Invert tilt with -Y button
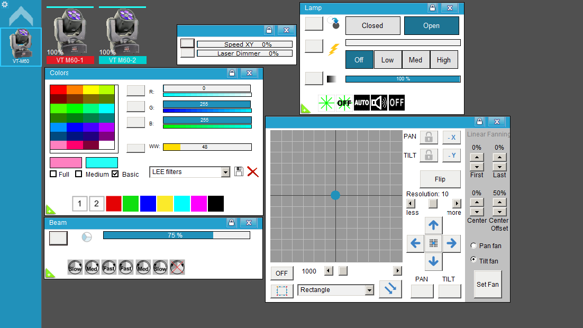The height and width of the screenshot is (328, 583). pyautogui.click(x=452, y=155)
